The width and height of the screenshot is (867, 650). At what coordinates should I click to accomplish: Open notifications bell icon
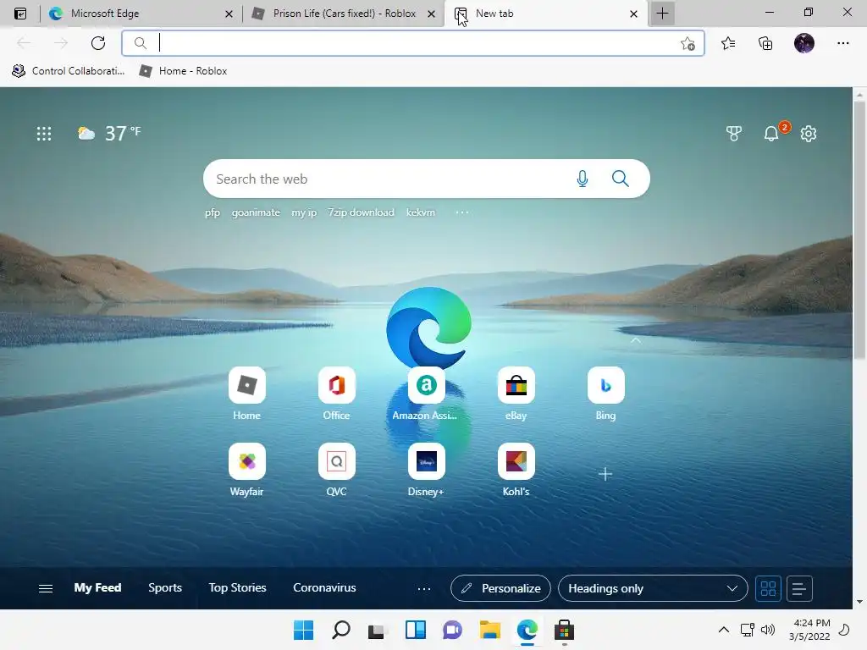click(772, 133)
